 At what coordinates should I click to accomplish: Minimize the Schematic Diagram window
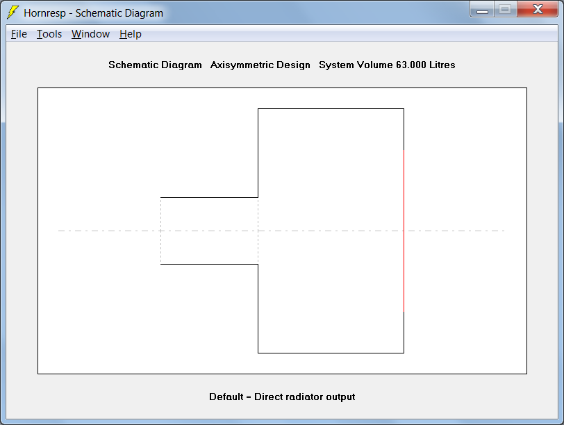pyautogui.click(x=482, y=10)
